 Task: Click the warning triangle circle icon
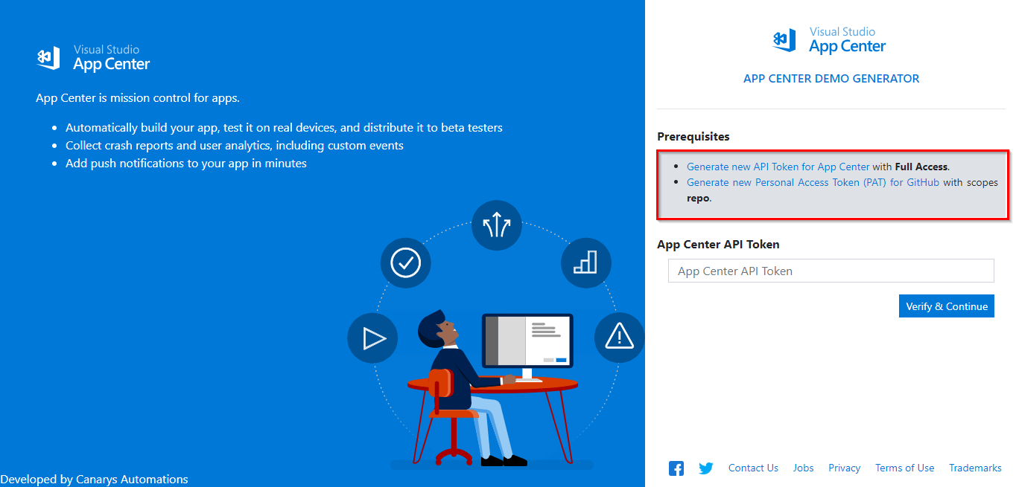point(619,337)
